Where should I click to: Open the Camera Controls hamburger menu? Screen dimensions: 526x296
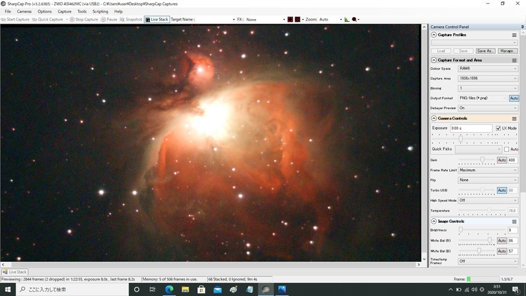tap(514, 118)
